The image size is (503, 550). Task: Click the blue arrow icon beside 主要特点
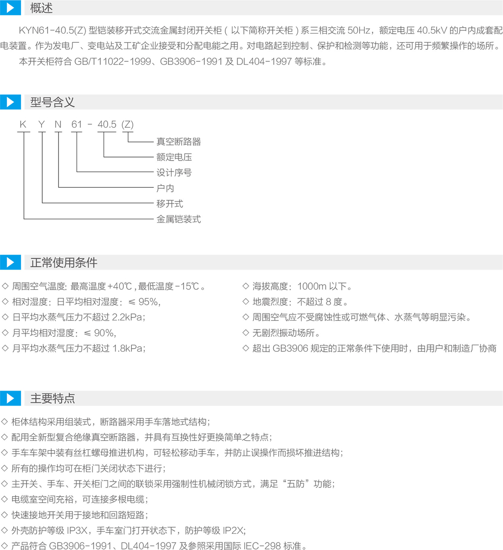pos(10,398)
